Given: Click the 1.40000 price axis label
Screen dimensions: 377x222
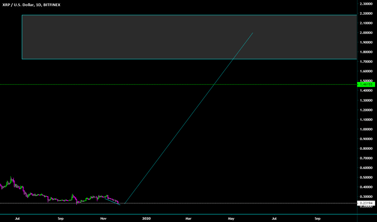Looking at the screenshot, I should (x=366, y=90).
